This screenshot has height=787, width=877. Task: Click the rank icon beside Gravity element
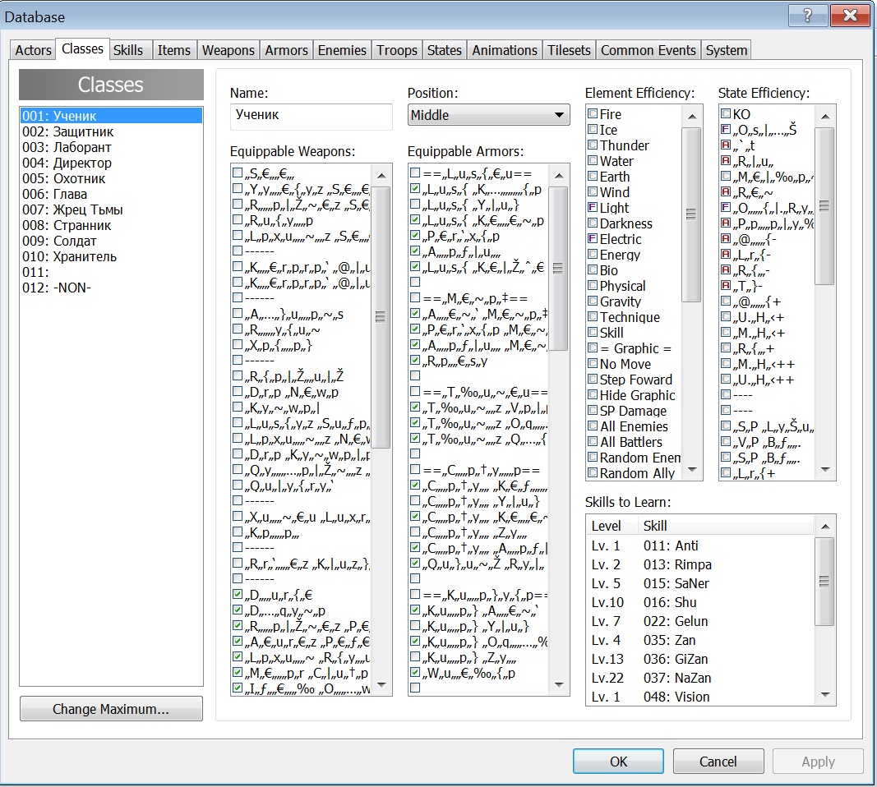click(x=593, y=302)
